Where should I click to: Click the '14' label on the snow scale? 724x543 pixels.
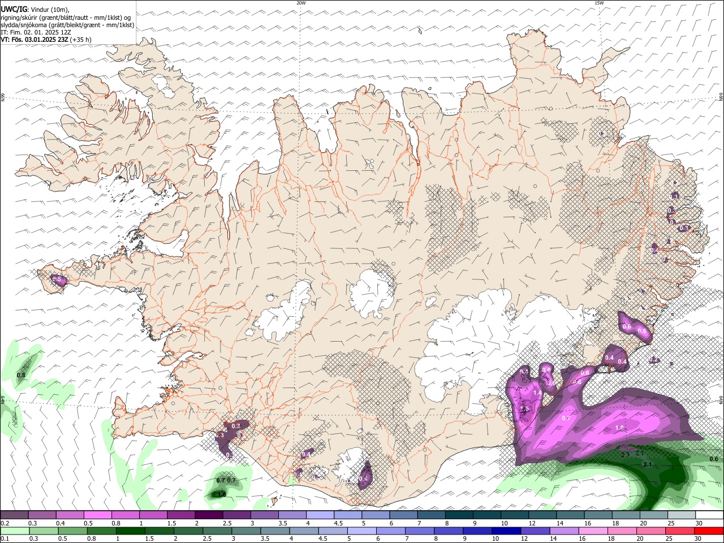pos(560,523)
